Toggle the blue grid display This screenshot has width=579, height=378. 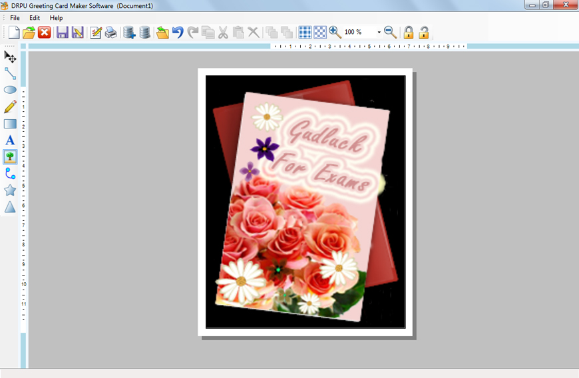[305, 33]
